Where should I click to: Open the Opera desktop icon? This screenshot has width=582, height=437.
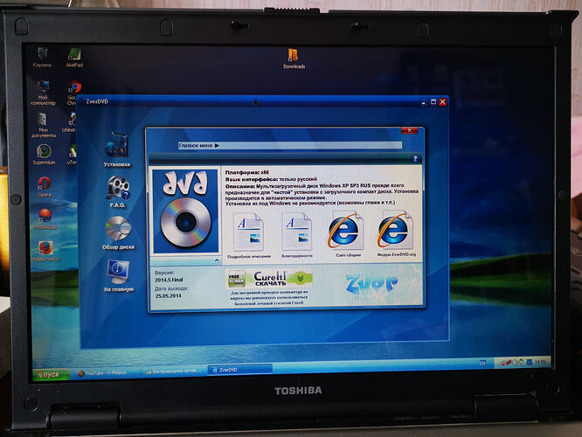click(x=45, y=186)
